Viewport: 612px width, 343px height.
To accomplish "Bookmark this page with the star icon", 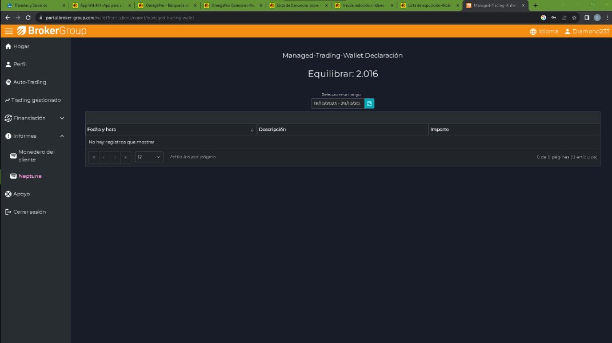I will tap(574, 18).
